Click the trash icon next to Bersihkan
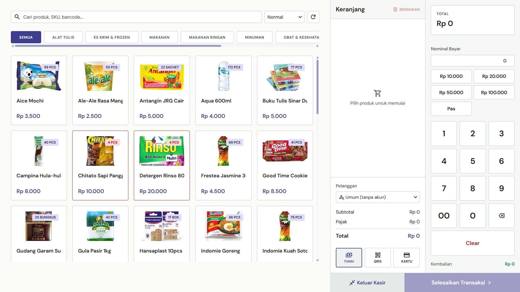 (395, 9)
